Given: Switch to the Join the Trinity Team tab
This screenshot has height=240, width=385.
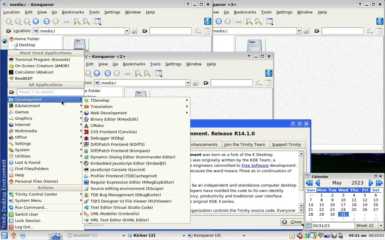Looking at the screenshot, I should [245, 144].
